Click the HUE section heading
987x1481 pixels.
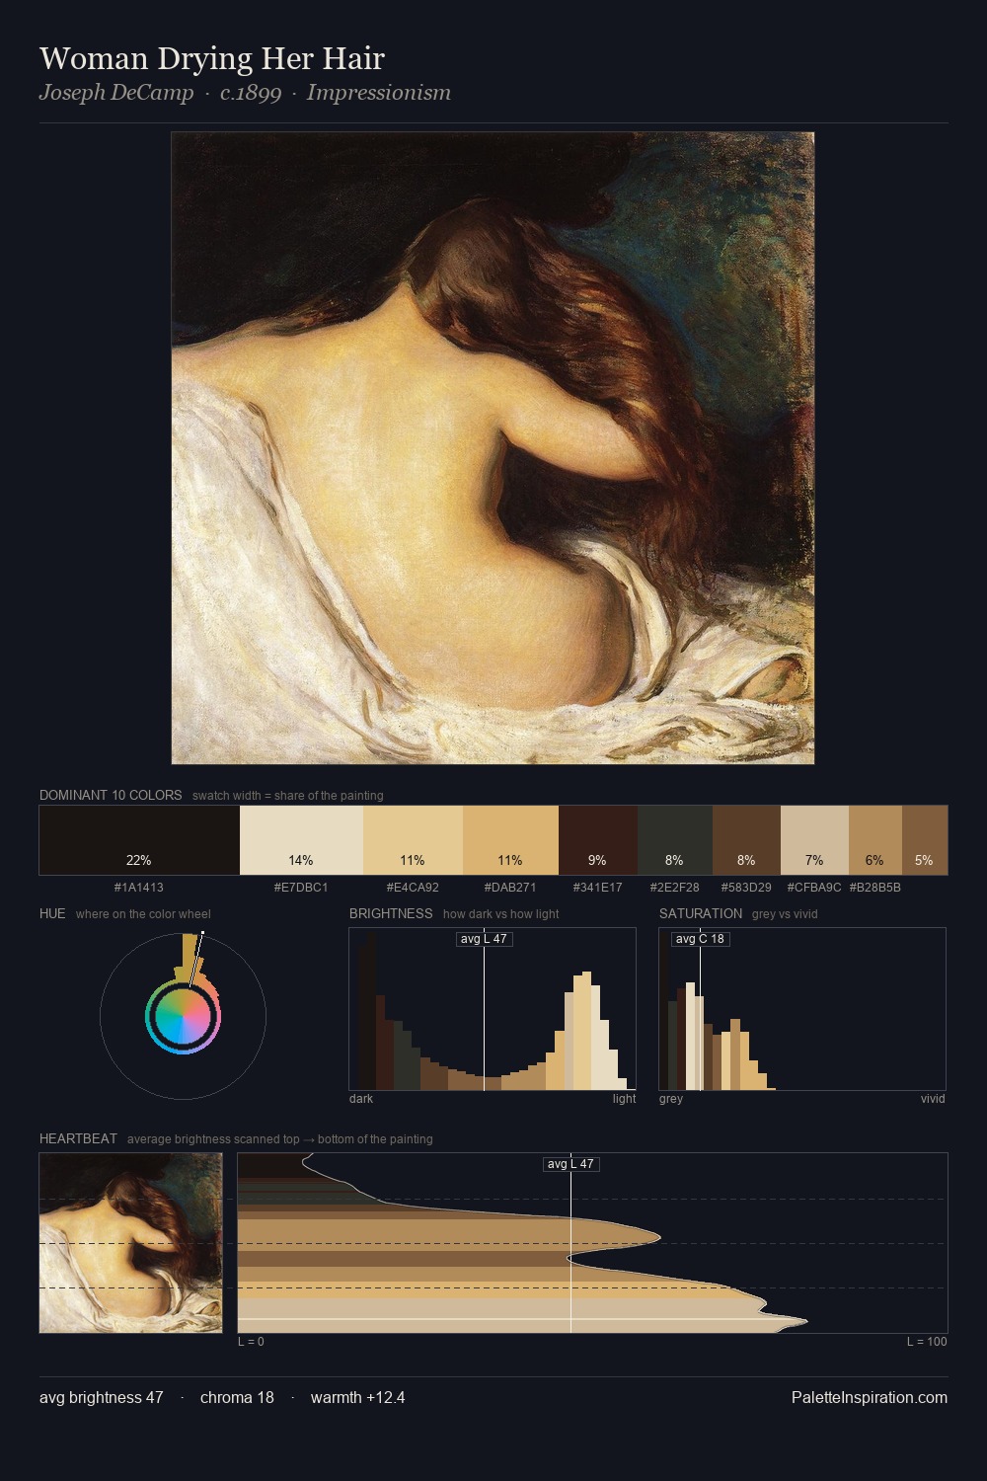52,913
